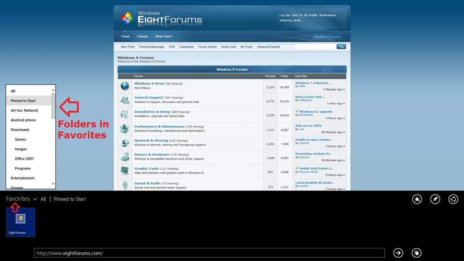This screenshot has width=464, height=261.
Task: Open the Forum Actions menu
Action: [x=208, y=47]
